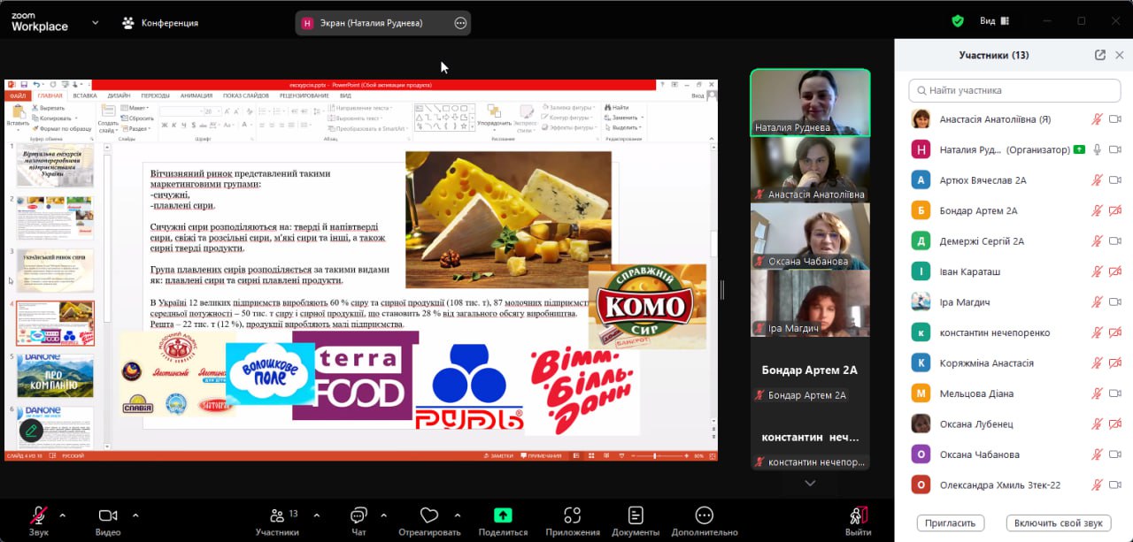This screenshot has height=542, width=1133.
Task: Click the Пригласить button
Action: pos(951,523)
